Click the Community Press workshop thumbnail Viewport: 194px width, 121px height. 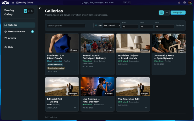[169, 43]
